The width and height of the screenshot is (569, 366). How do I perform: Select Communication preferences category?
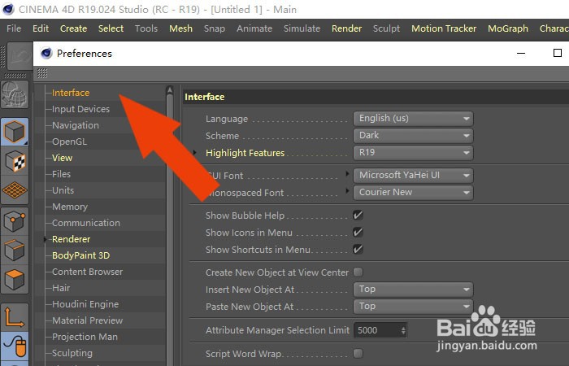pyautogui.click(x=86, y=223)
